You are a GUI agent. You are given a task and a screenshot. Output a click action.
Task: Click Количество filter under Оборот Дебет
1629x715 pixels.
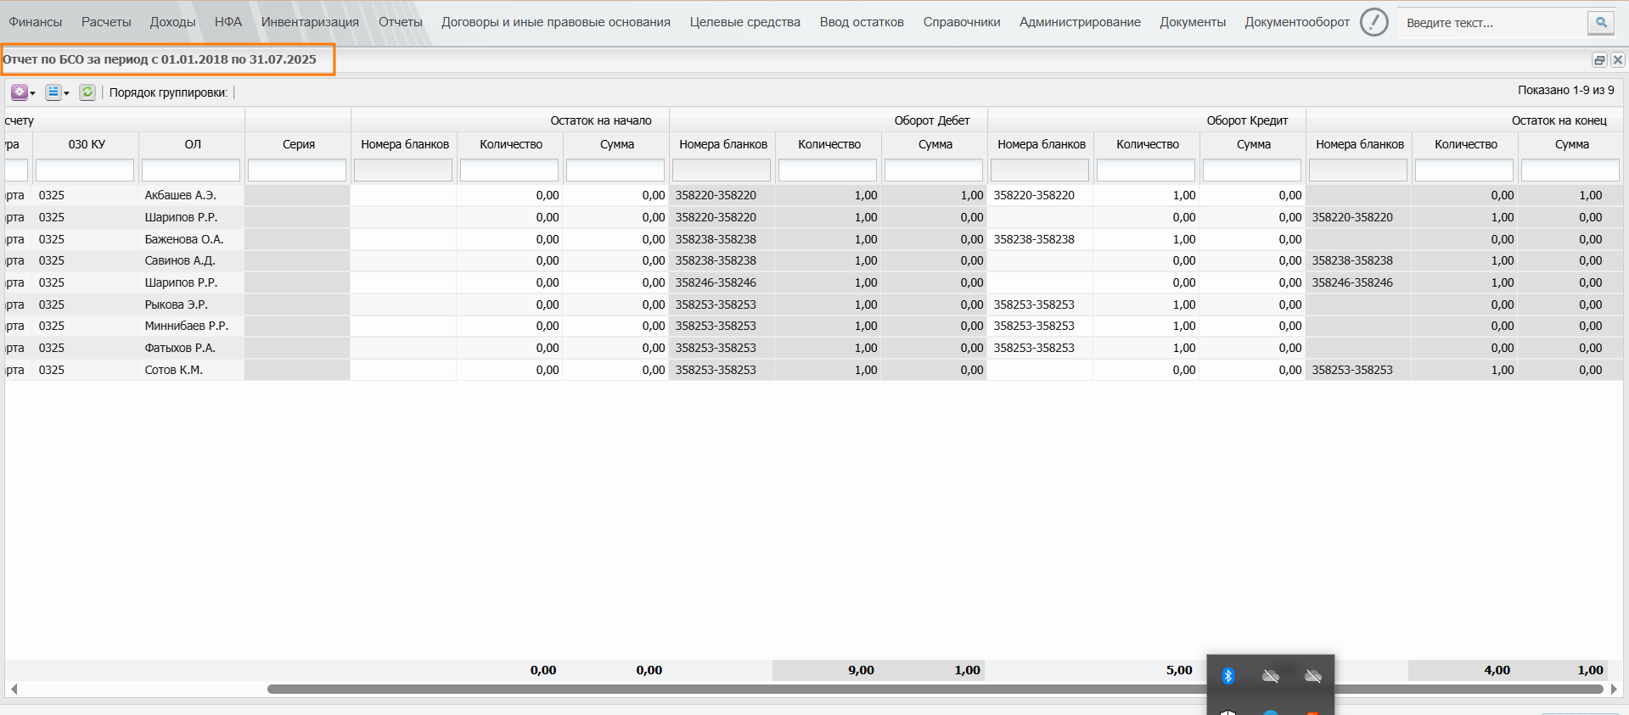pos(828,170)
